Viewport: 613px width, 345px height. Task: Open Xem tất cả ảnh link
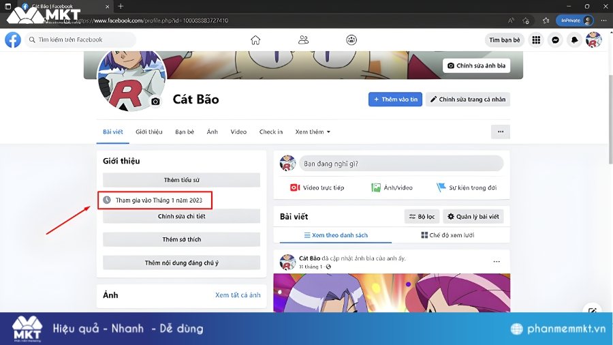[238, 295]
